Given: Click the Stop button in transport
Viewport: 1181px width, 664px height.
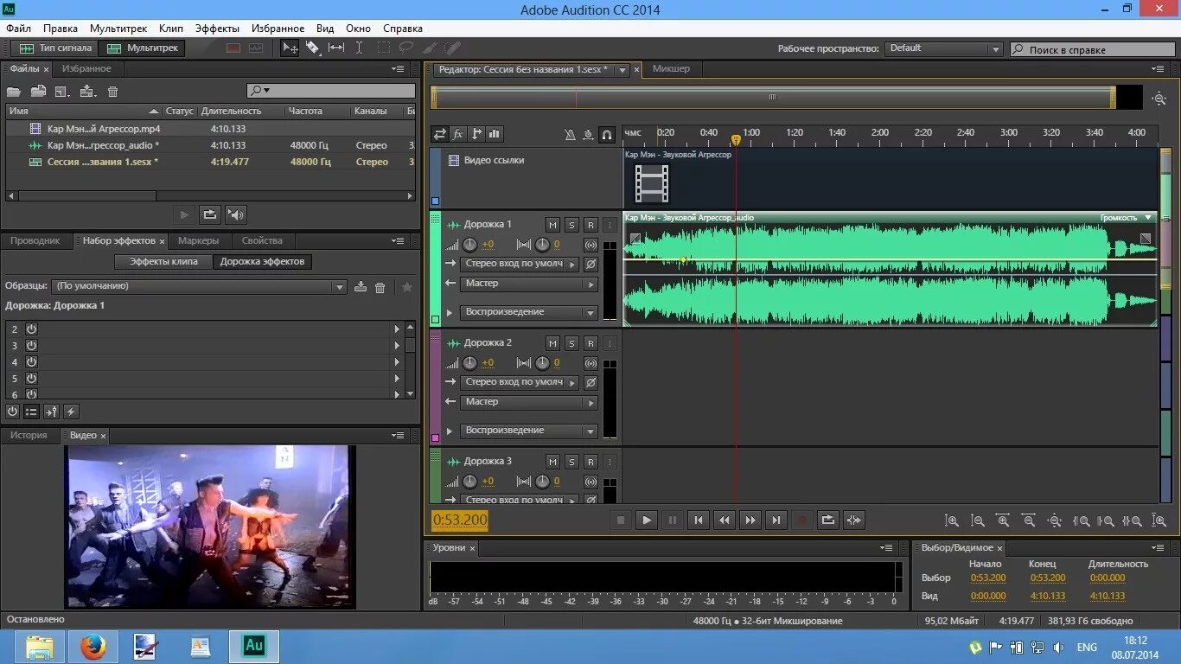Looking at the screenshot, I should click(x=620, y=520).
